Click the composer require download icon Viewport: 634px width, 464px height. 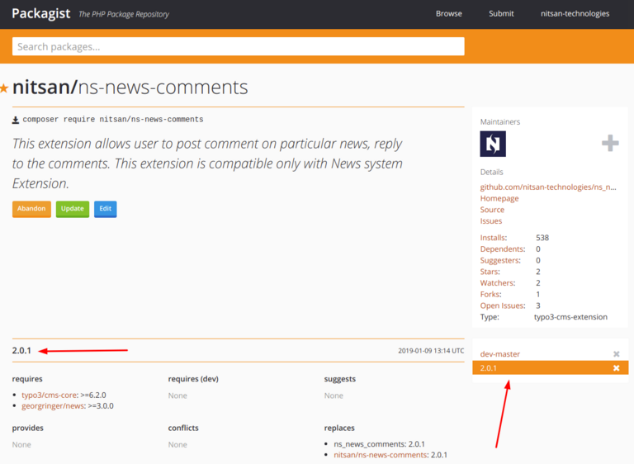point(16,120)
